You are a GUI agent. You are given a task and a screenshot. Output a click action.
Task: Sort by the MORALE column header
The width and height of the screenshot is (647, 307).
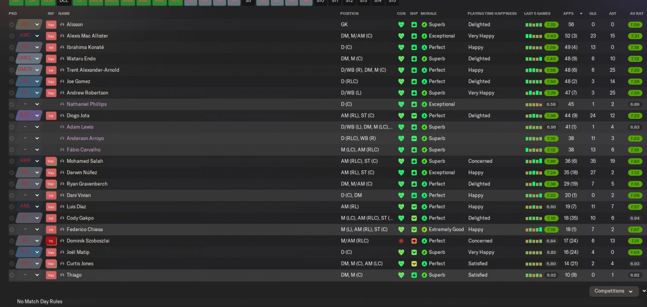point(428,13)
